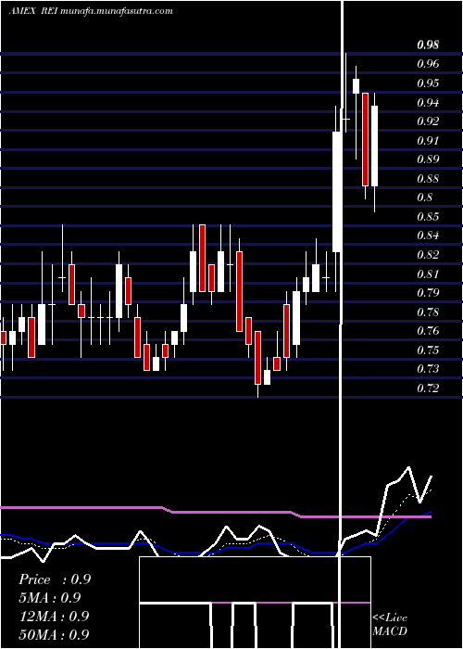This screenshot has height=649, width=463.
Task: Click the 0.88 price axis label
Action: 428,179
